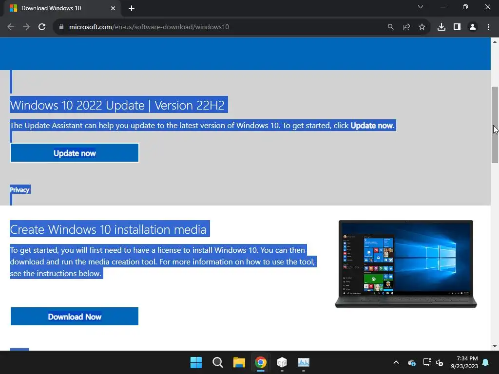Click the Windows 10 laptop image
Image resolution: width=499 pixels, height=374 pixels.
click(406, 264)
